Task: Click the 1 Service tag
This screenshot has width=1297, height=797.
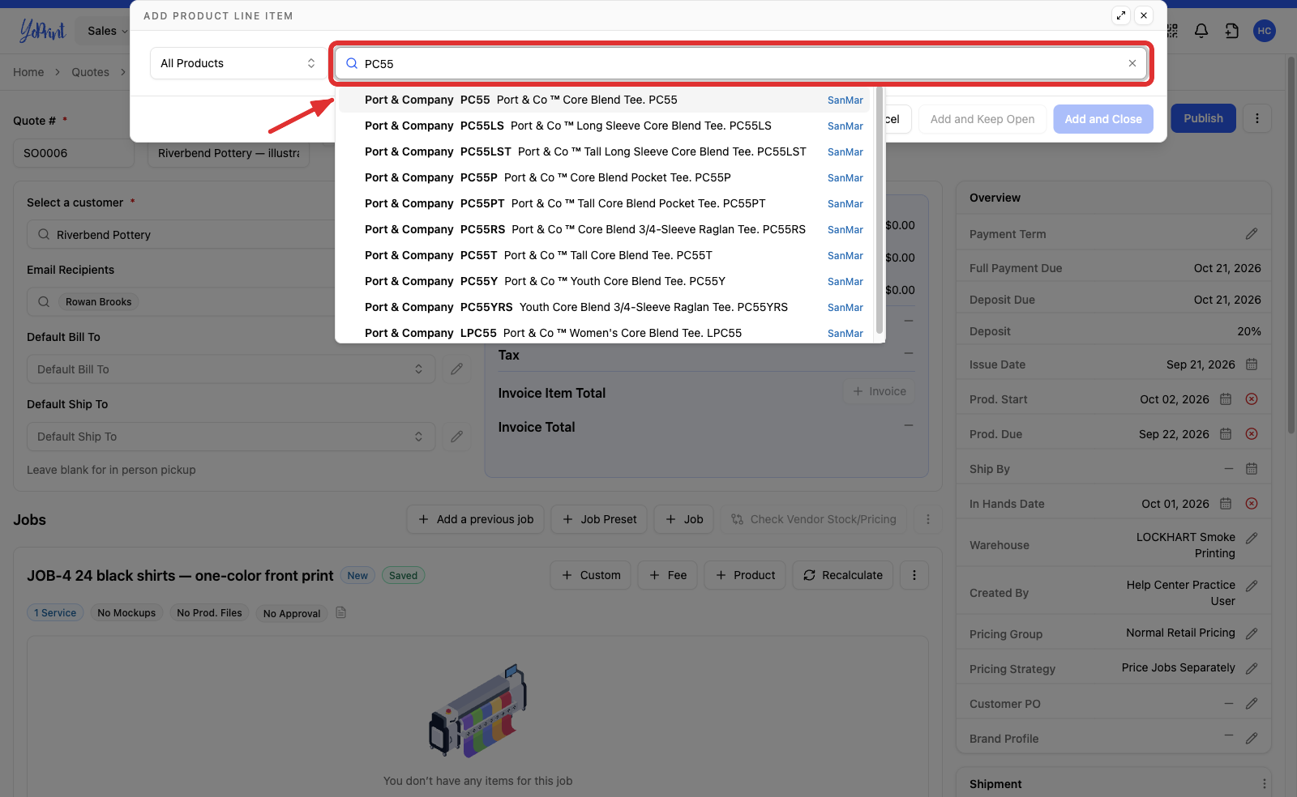Action: (x=55, y=613)
